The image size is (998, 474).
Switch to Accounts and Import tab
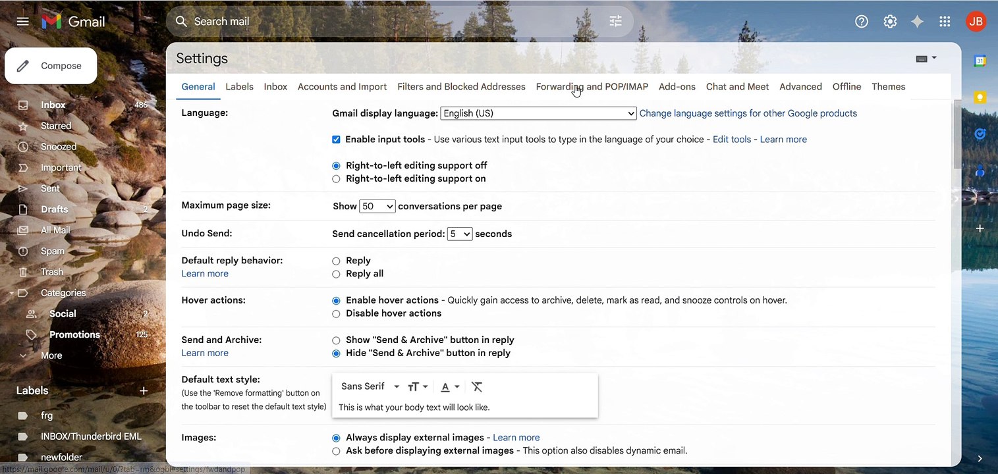point(342,87)
